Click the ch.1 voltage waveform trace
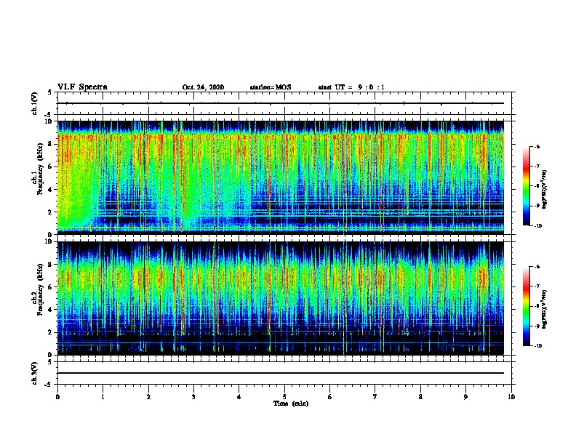This screenshot has width=576, height=445. coord(281,103)
